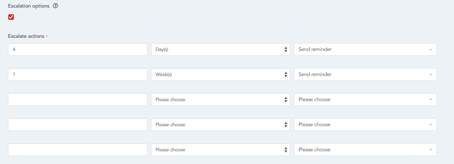Click the input field containing 1

(x=78, y=74)
